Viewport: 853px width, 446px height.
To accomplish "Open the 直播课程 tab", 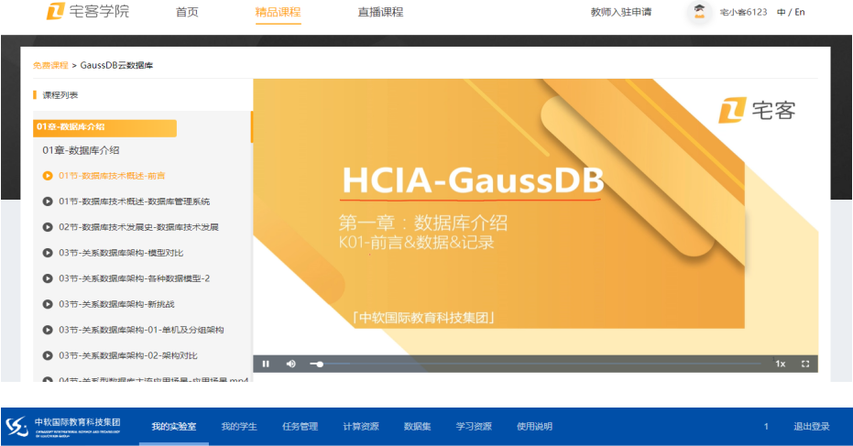I will (380, 12).
